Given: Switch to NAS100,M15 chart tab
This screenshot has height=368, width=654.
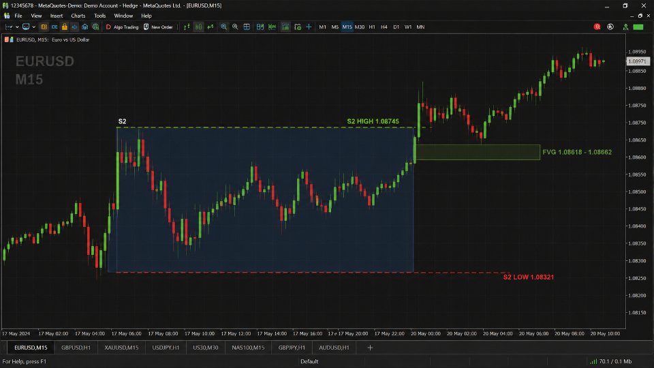Looking at the screenshot, I should (248, 348).
